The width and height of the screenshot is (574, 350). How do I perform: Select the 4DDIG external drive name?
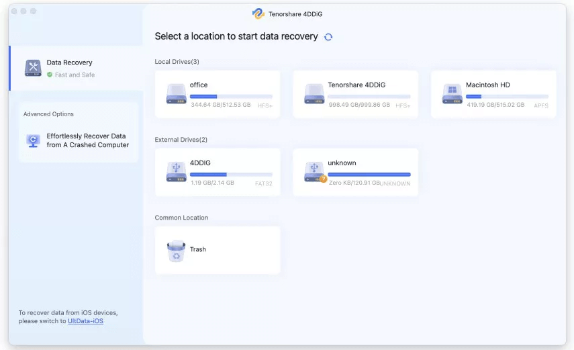tap(200, 163)
